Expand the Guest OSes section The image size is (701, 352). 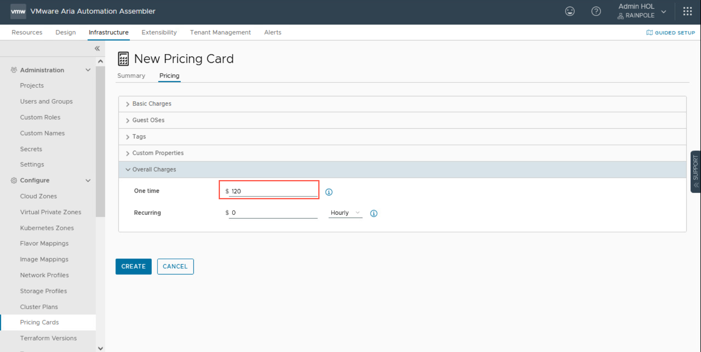point(148,120)
